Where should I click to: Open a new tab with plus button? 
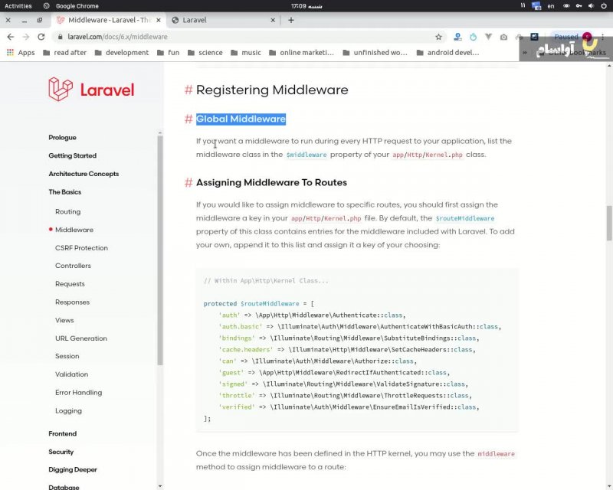[291, 20]
